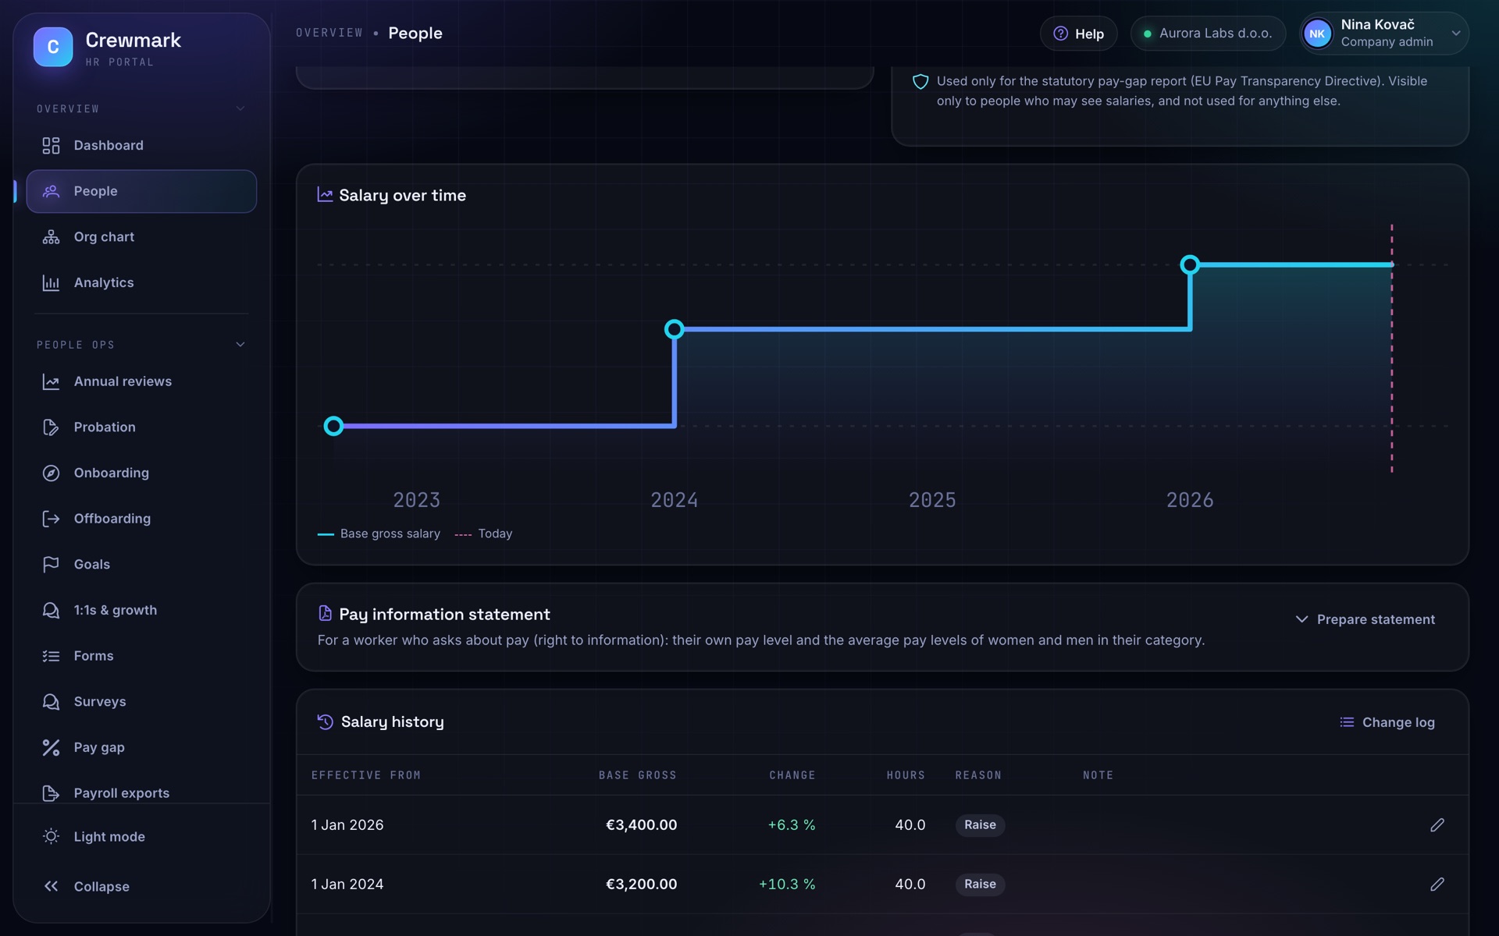This screenshot has width=1499, height=936.
Task: Go to the Analytics section
Action: pyautogui.click(x=141, y=282)
